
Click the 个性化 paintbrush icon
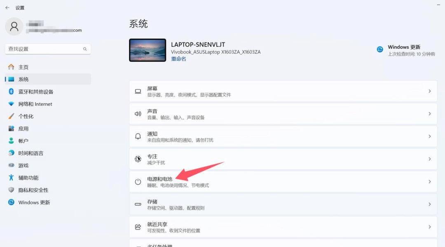(11, 116)
